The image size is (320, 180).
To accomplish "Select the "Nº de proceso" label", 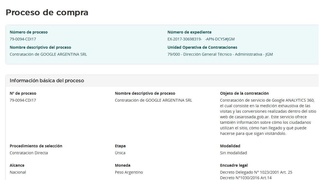I will coord(23,93).
